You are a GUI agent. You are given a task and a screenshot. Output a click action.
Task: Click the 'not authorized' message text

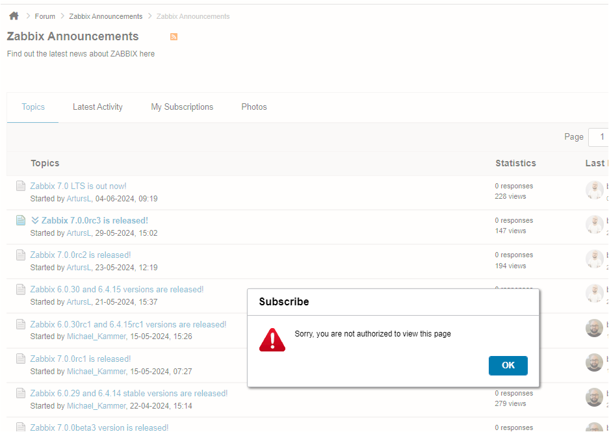click(373, 334)
